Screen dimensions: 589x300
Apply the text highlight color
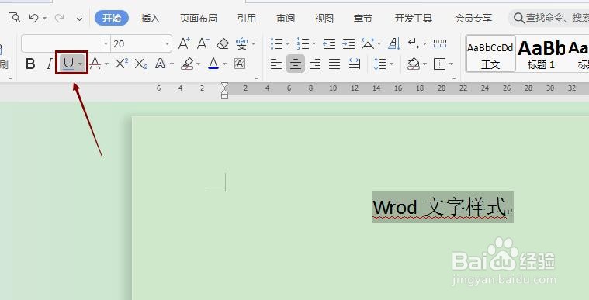(x=187, y=64)
